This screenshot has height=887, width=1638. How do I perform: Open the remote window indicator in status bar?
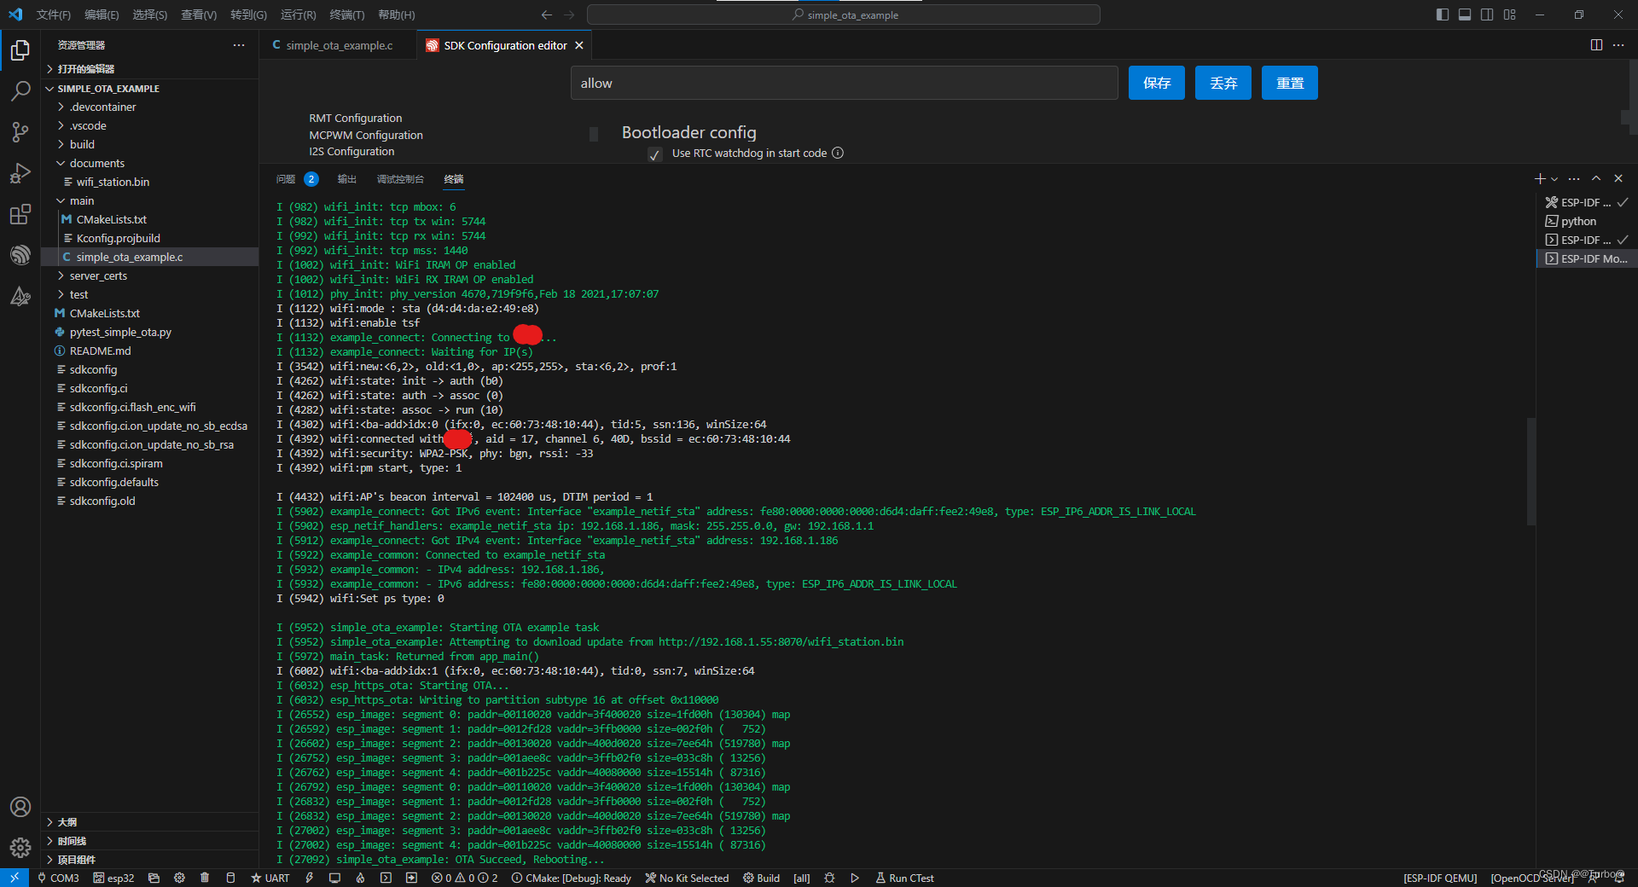tap(15, 878)
